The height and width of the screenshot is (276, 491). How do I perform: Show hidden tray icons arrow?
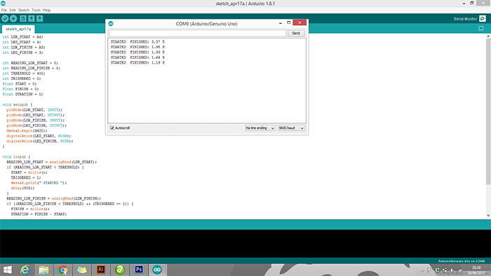[x=422, y=270]
